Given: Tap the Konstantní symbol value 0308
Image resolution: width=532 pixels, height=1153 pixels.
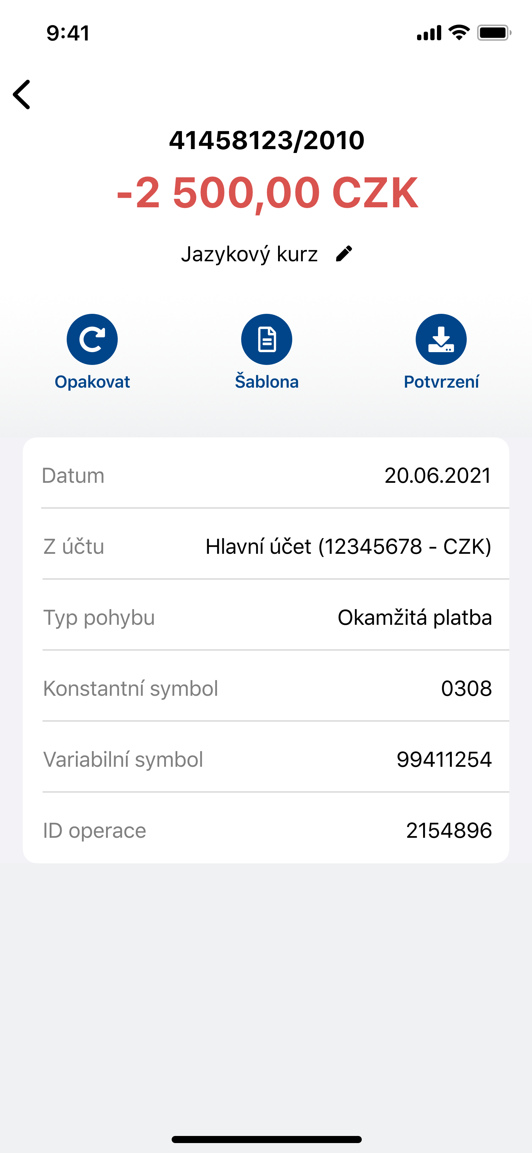Looking at the screenshot, I should coord(466,688).
